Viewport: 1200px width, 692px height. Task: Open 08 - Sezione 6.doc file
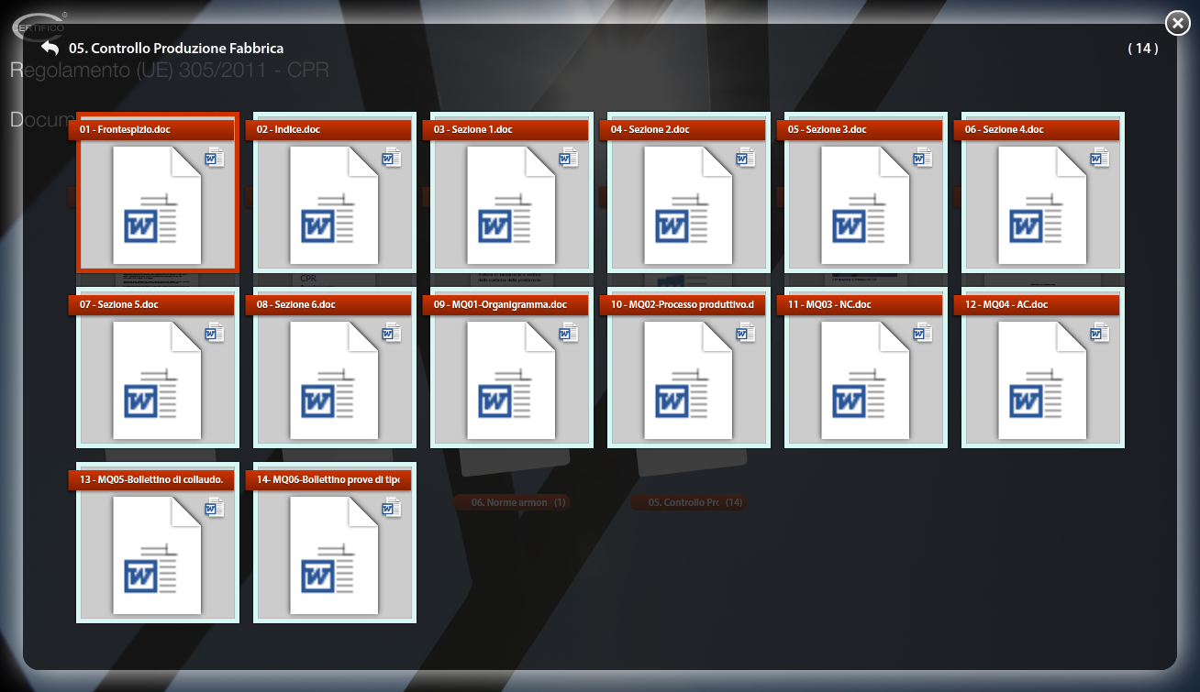pyautogui.click(x=334, y=380)
